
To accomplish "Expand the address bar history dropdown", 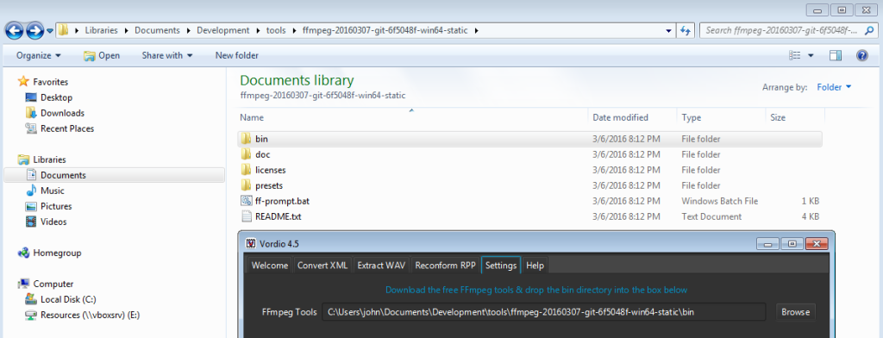I will click(668, 31).
